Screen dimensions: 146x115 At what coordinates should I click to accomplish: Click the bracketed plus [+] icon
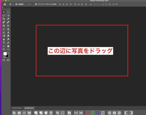tap(81, 113)
